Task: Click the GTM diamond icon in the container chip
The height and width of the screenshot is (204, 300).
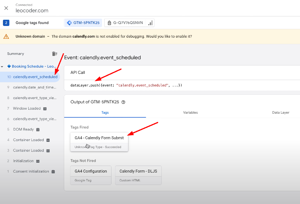Action: tap(69, 23)
